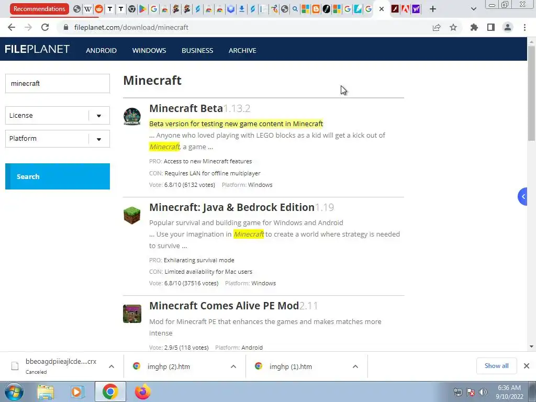The width and height of the screenshot is (536, 402).
Task: Open the WINDOWS menu
Action: click(149, 51)
